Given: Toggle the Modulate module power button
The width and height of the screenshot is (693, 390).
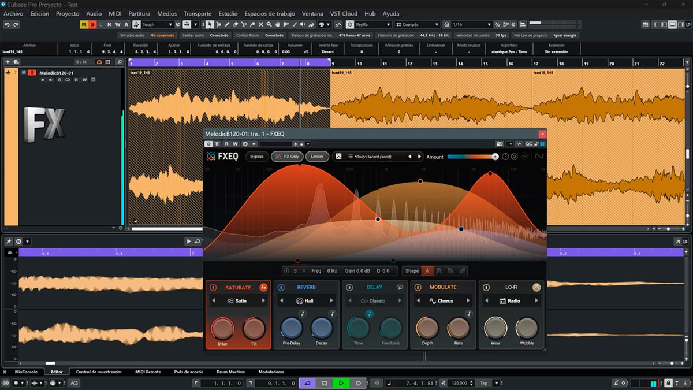Looking at the screenshot, I should (x=418, y=287).
